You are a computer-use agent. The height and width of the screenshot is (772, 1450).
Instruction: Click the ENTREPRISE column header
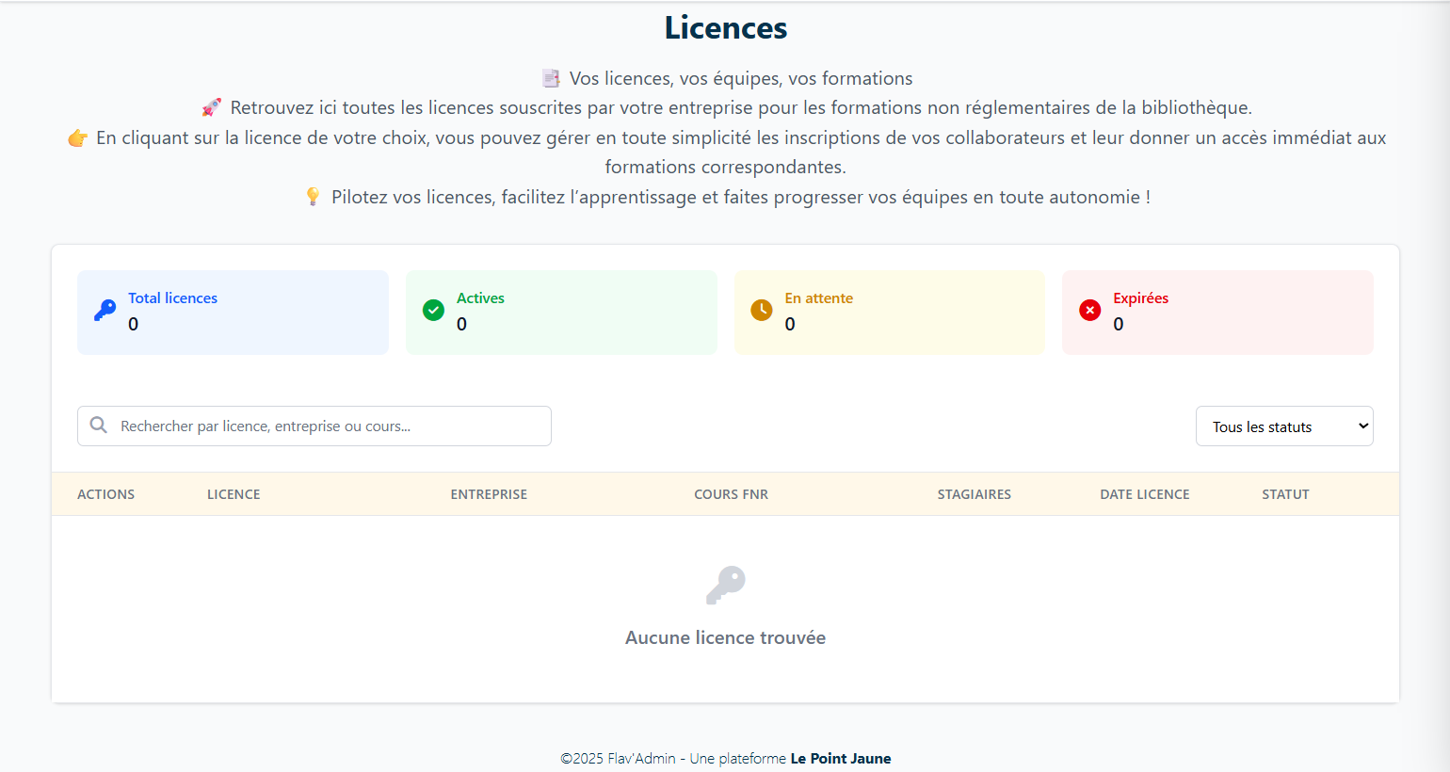tap(489, 494)
